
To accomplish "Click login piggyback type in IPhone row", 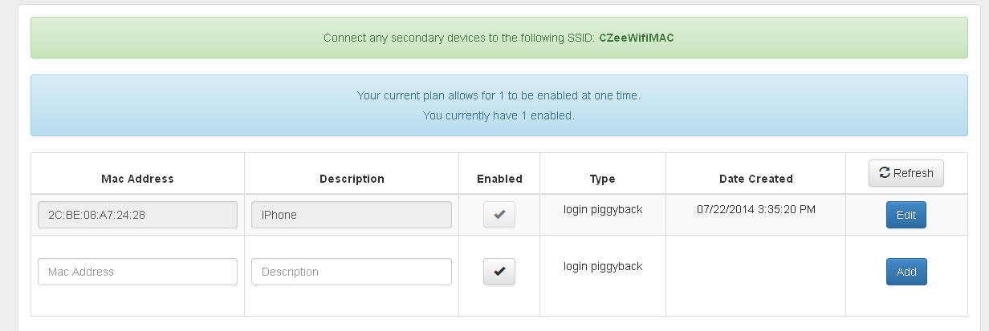I will click(x=603, y=210).
